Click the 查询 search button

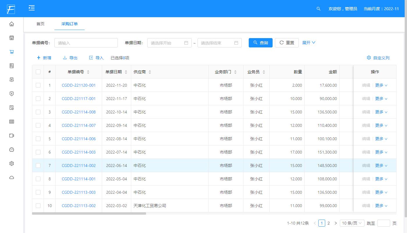click(260, 42)
